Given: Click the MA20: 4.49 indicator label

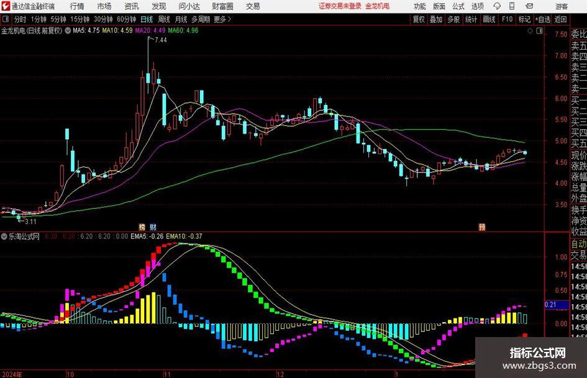Looking at the screenshot, I should coord(150,30).
